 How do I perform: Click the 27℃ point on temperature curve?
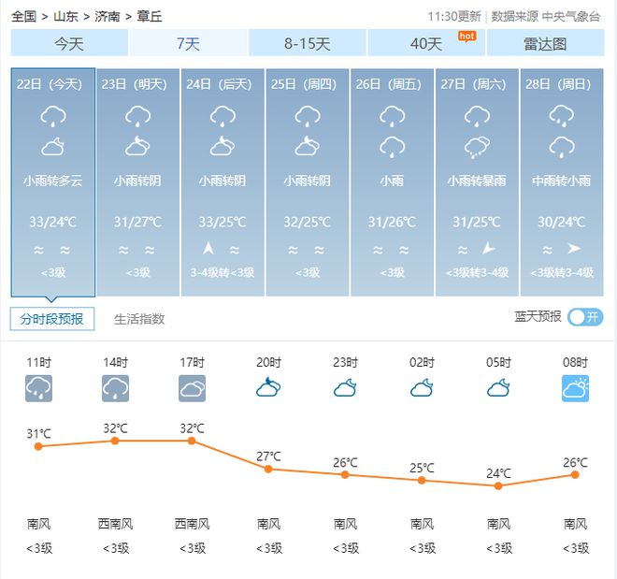coord(268,469)
